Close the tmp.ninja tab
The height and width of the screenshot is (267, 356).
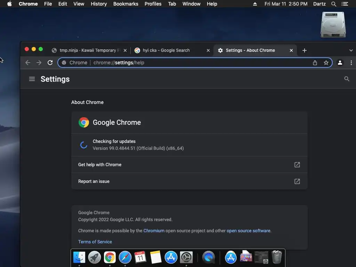(125, 50)
